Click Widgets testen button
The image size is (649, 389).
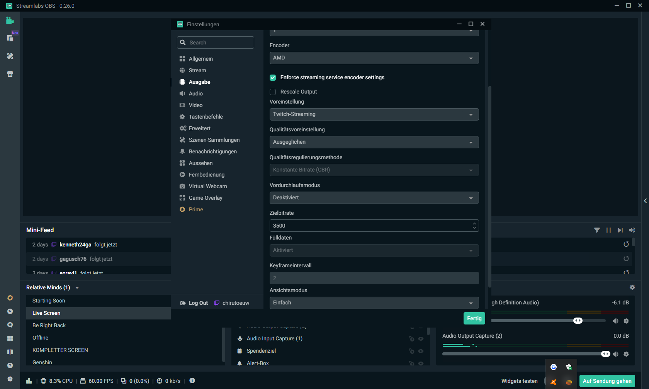520,381
